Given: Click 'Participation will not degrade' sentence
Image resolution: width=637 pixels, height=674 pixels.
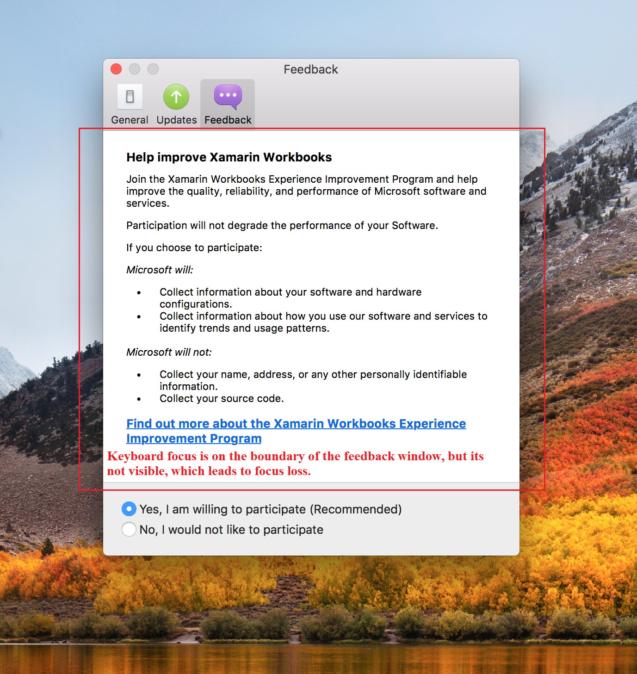Looking at the screenshot, I should [282, 225].
